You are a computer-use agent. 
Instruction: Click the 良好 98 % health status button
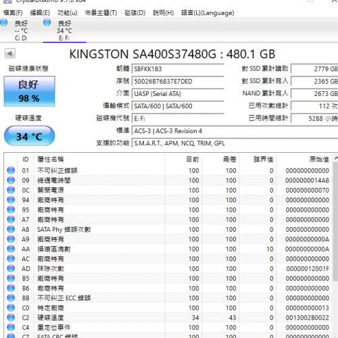coord(29,91)
